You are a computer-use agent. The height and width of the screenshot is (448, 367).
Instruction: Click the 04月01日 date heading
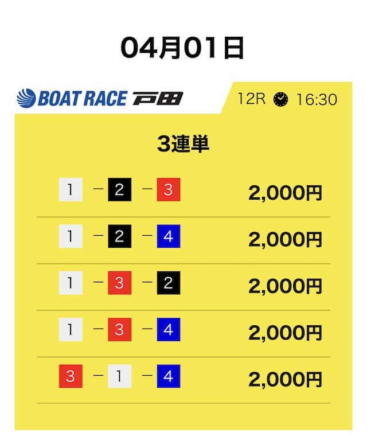(x=183, y=49)
